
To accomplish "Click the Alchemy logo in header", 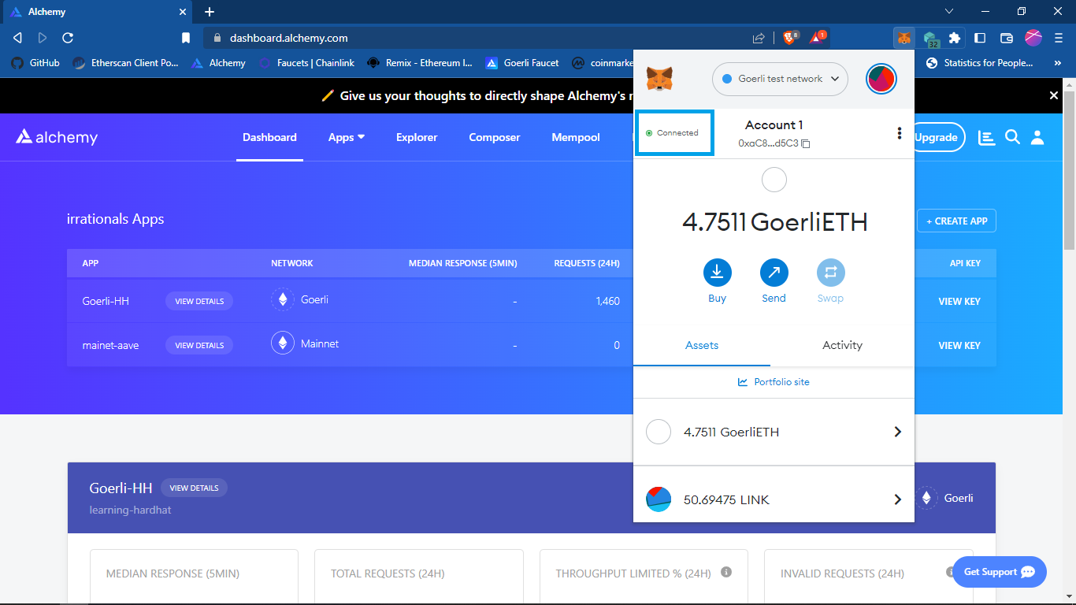I will (57, 137).
